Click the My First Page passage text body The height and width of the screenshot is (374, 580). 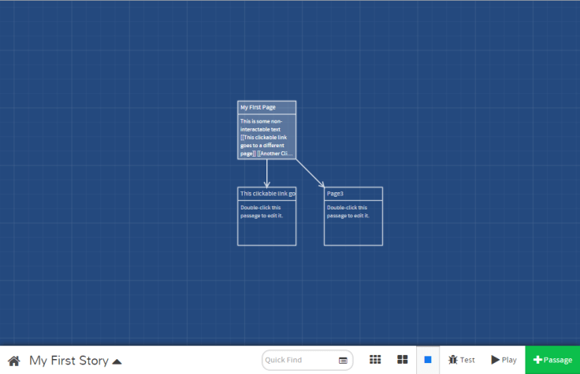(x=266, y=137)
